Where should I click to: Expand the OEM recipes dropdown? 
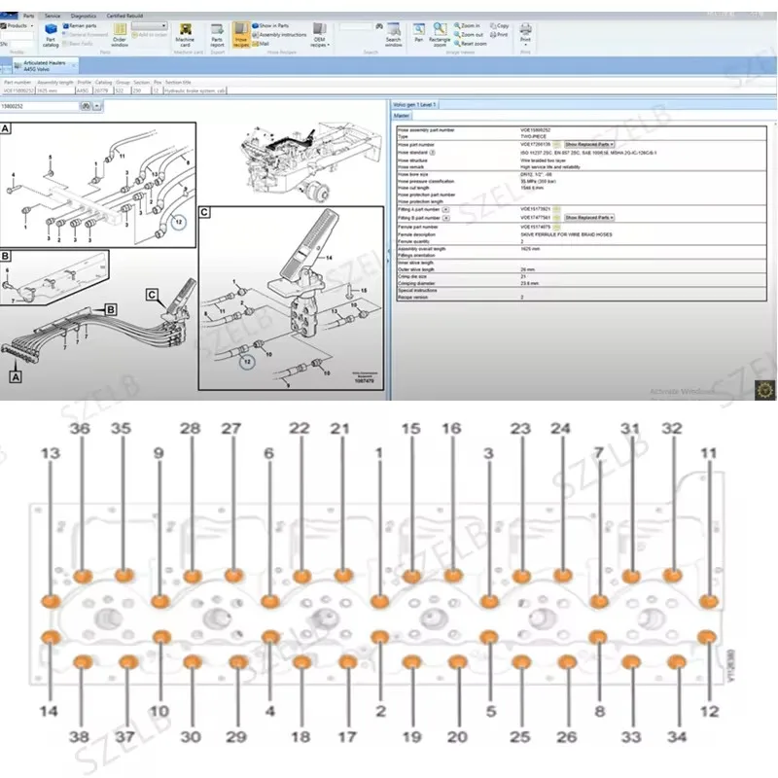pos(320,35)
